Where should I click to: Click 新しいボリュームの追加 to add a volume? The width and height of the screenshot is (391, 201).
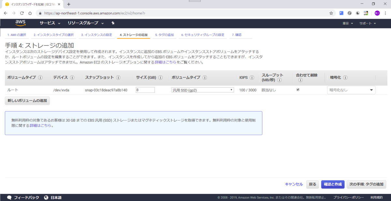pyautogui.click(x=27, y=101)
